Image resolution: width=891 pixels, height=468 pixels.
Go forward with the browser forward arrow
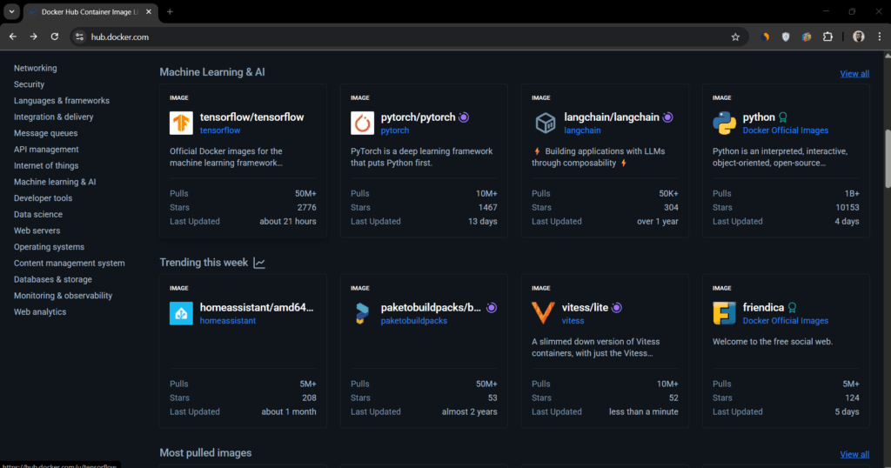[x=34, y=37]
